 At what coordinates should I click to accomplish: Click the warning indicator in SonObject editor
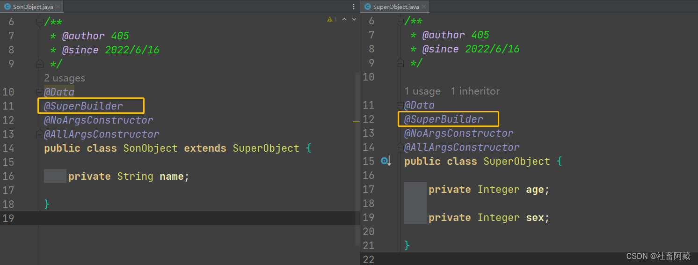point(332,20)
